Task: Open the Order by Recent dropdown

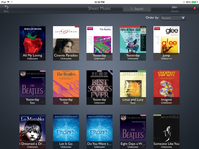Action: coord(173,18)
